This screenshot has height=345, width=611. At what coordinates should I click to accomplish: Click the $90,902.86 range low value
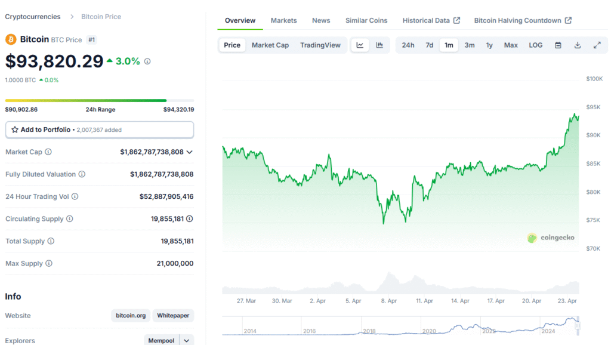21,110
